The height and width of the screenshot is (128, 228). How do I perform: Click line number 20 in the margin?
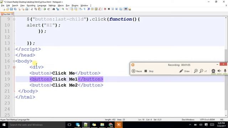point(7,85)
